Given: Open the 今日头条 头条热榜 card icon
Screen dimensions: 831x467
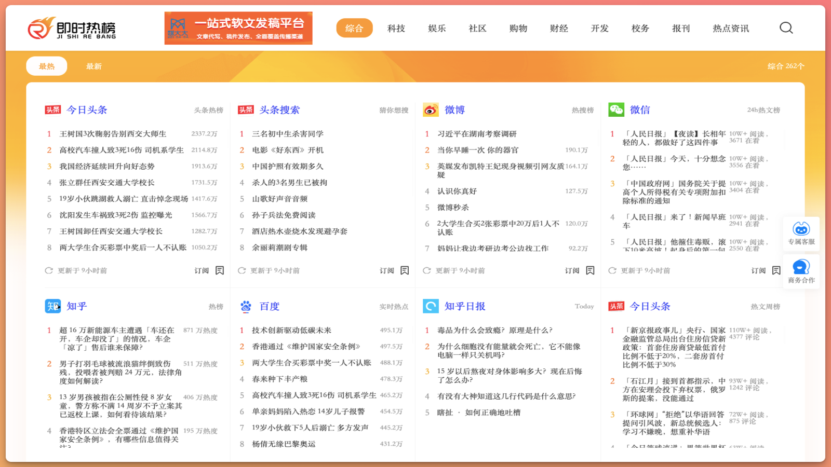Looking at the screenshot, I should click(53, 110).
